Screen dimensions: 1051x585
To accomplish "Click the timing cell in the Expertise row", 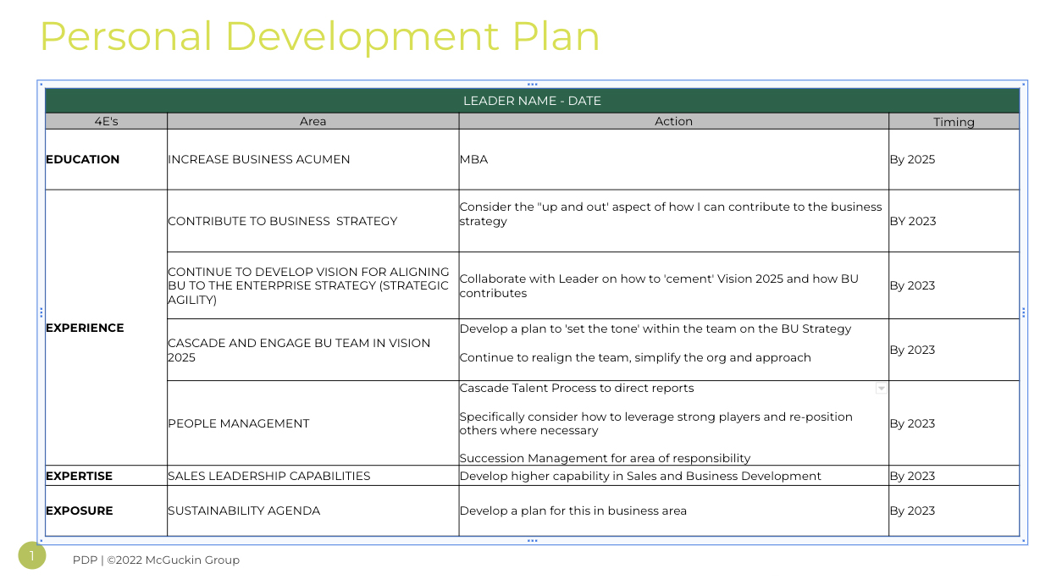I will click(954, 476).
